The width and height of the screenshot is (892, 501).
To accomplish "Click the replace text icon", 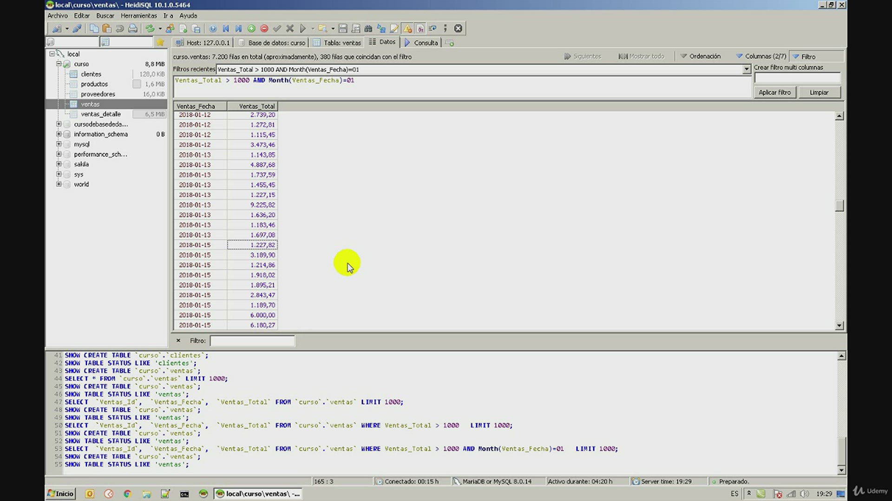I will 381,28.
